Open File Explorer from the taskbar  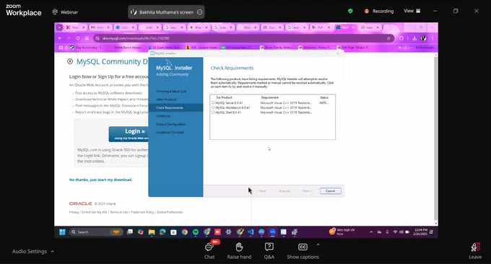coord(152,232)
